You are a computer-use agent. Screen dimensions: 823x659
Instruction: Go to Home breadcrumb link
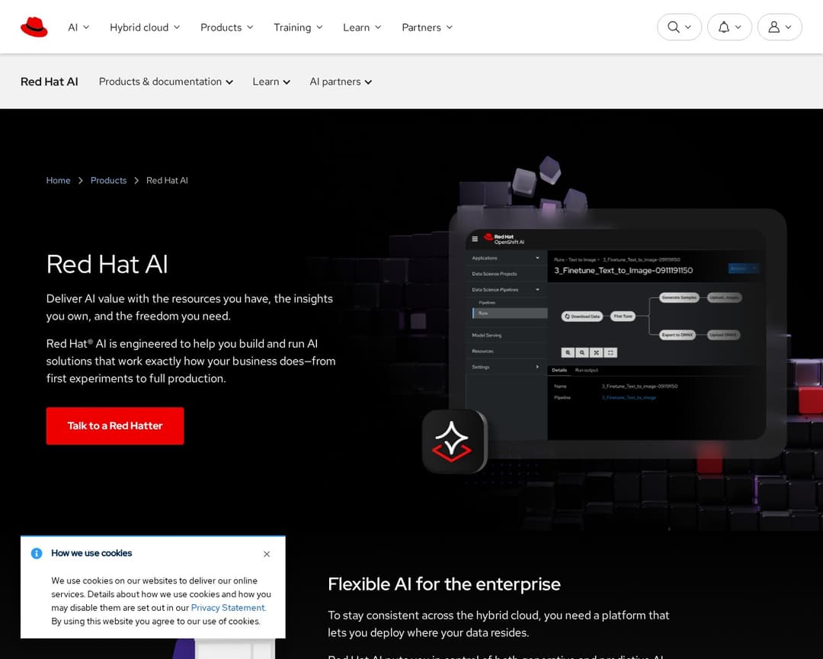click(58, 180)
